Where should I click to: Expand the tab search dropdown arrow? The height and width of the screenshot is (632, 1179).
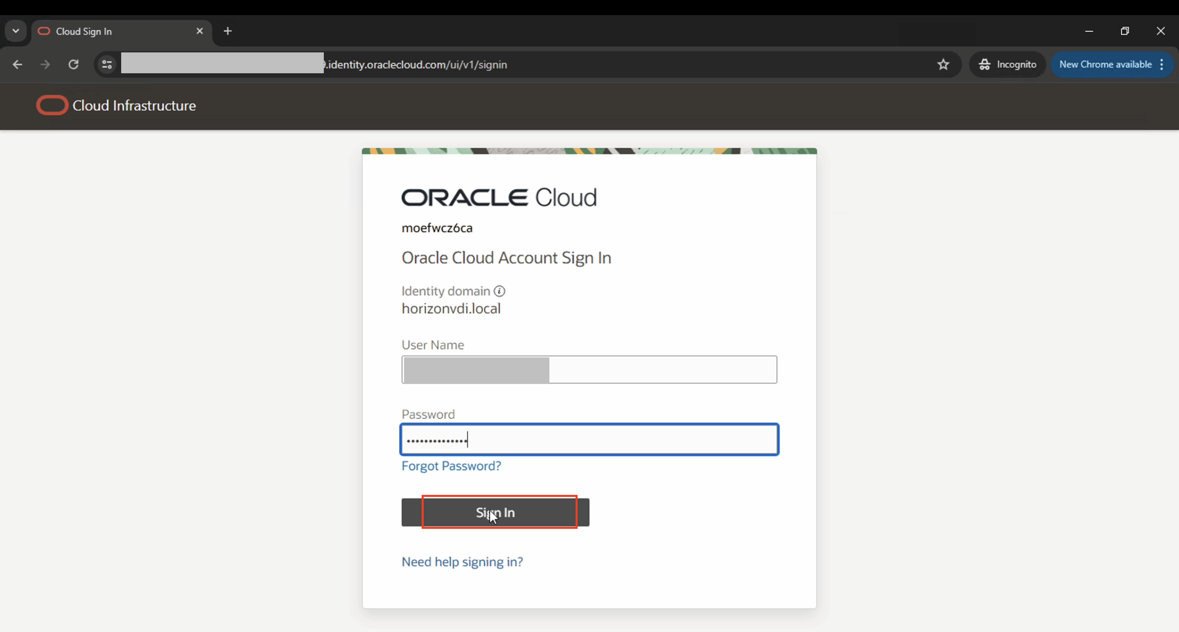tap(16, 31)
